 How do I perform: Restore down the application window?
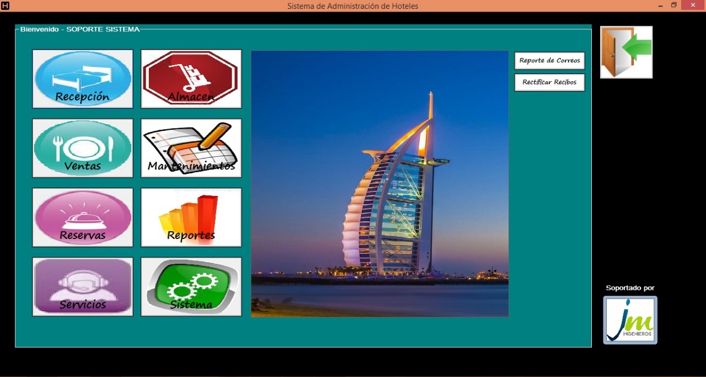[x=673, y=6]
